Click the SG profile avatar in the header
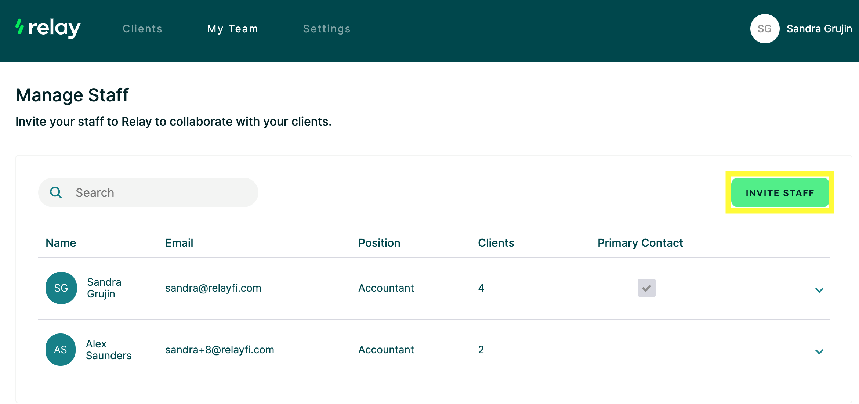Viewport: 859px width, 404px height. pos(765,29)
